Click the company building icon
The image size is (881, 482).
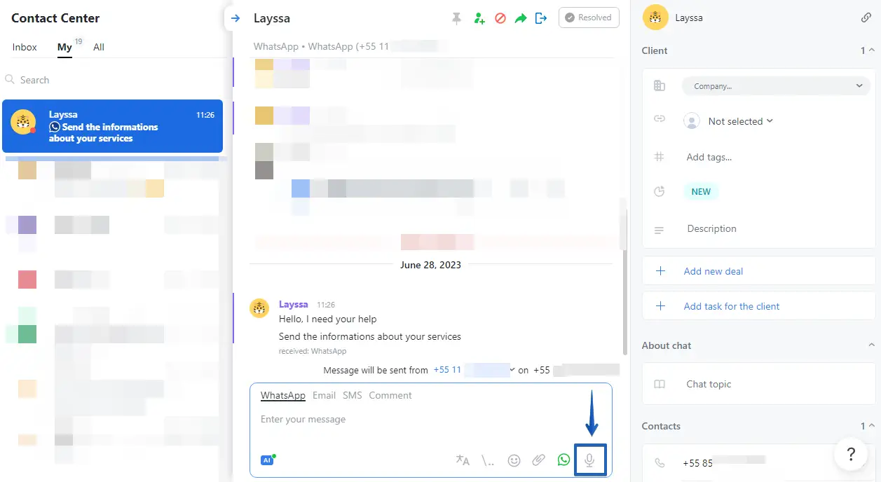tap(659, 85)
